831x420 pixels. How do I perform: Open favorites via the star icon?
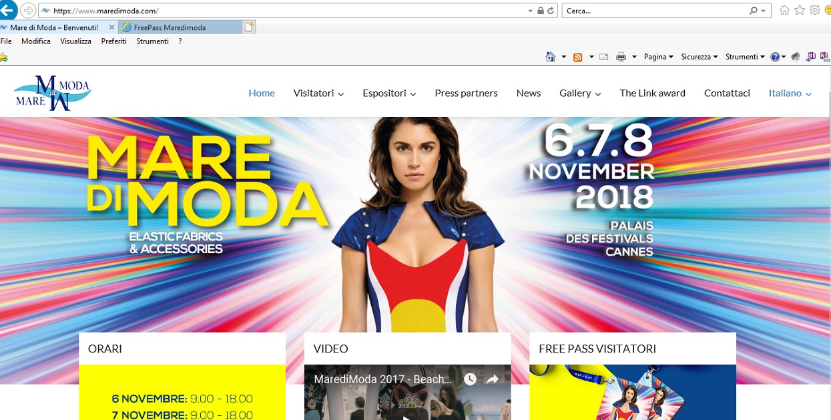tap(800, 10)
